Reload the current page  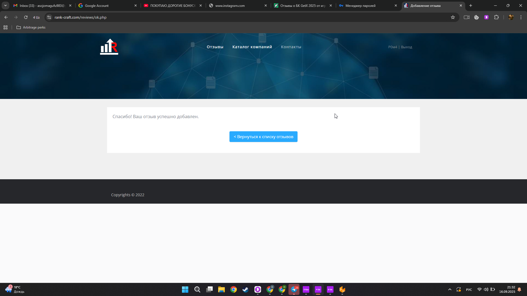tap(26, 17)
